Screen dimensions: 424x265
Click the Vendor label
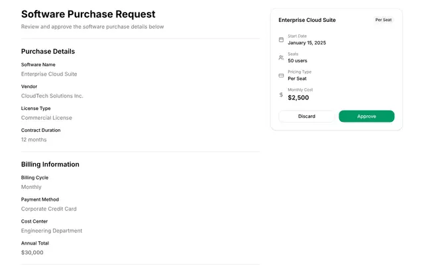click(29, 87)
